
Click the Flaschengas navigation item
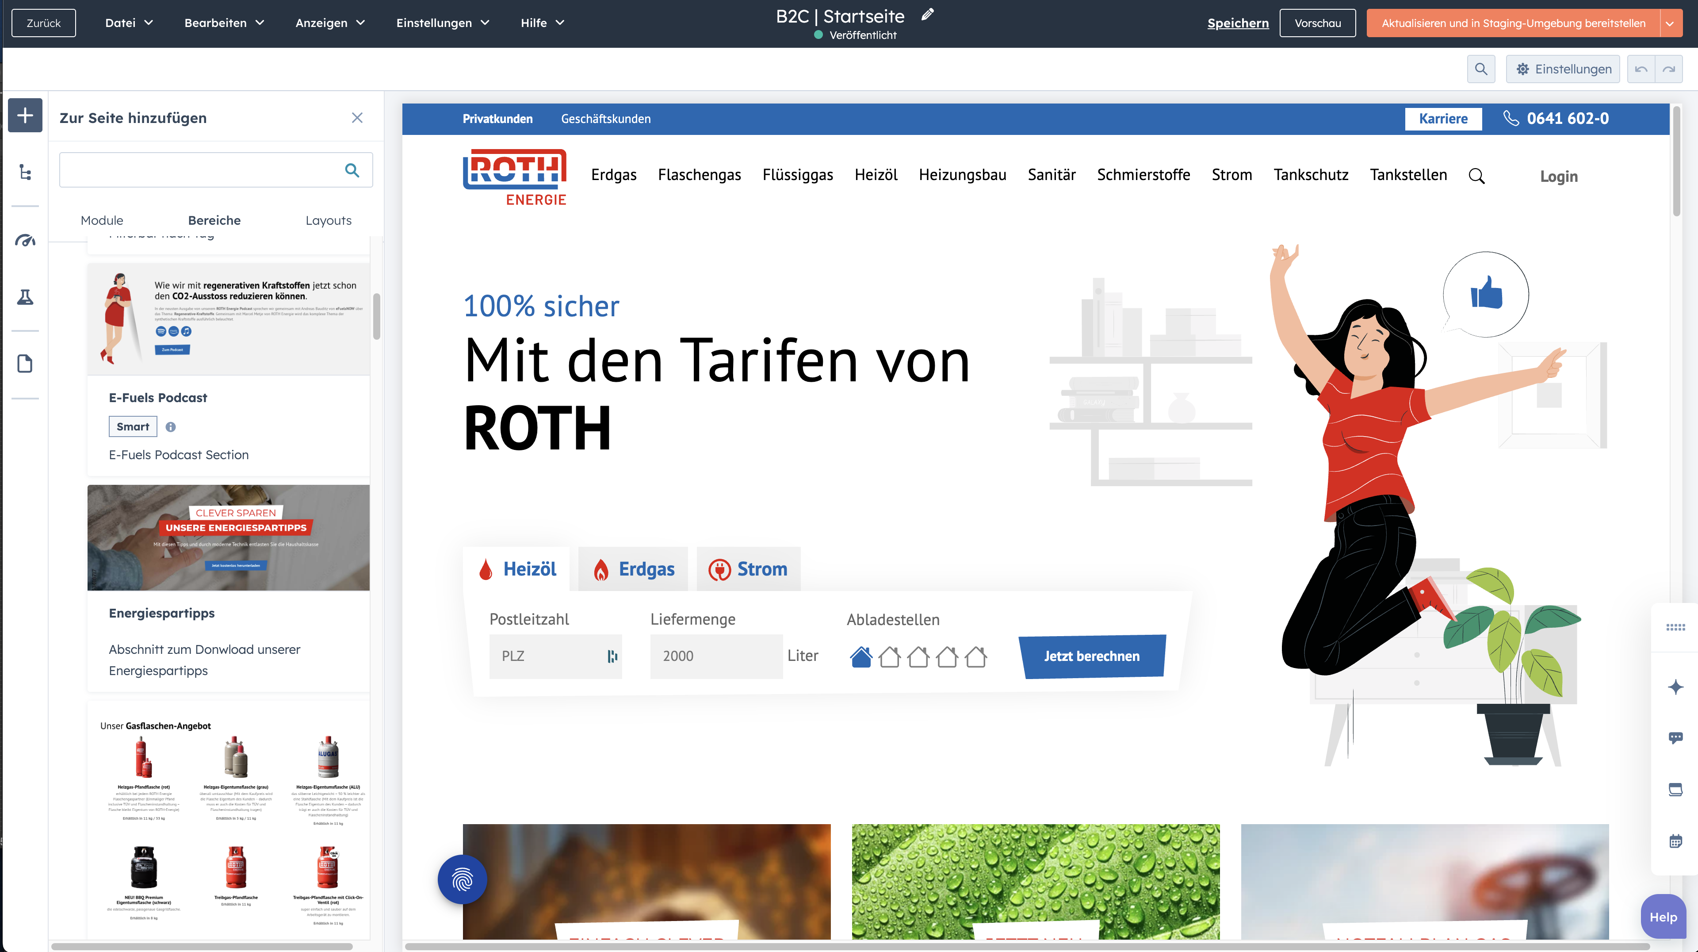(699, 175)
